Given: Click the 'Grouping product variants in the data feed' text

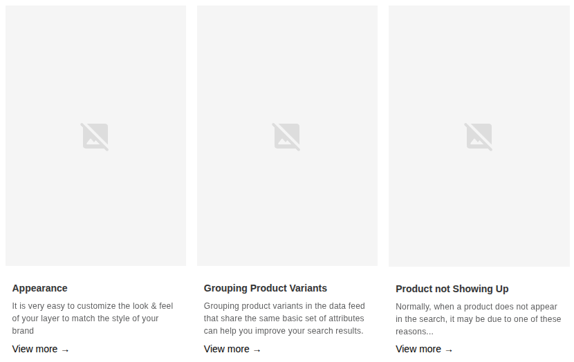Looking at the screenshot, I should [284, 305].
